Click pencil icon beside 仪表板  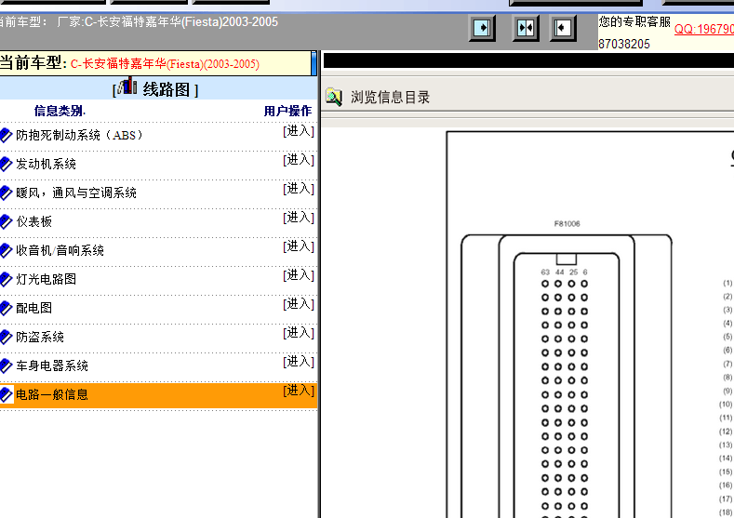pos(6,221)
